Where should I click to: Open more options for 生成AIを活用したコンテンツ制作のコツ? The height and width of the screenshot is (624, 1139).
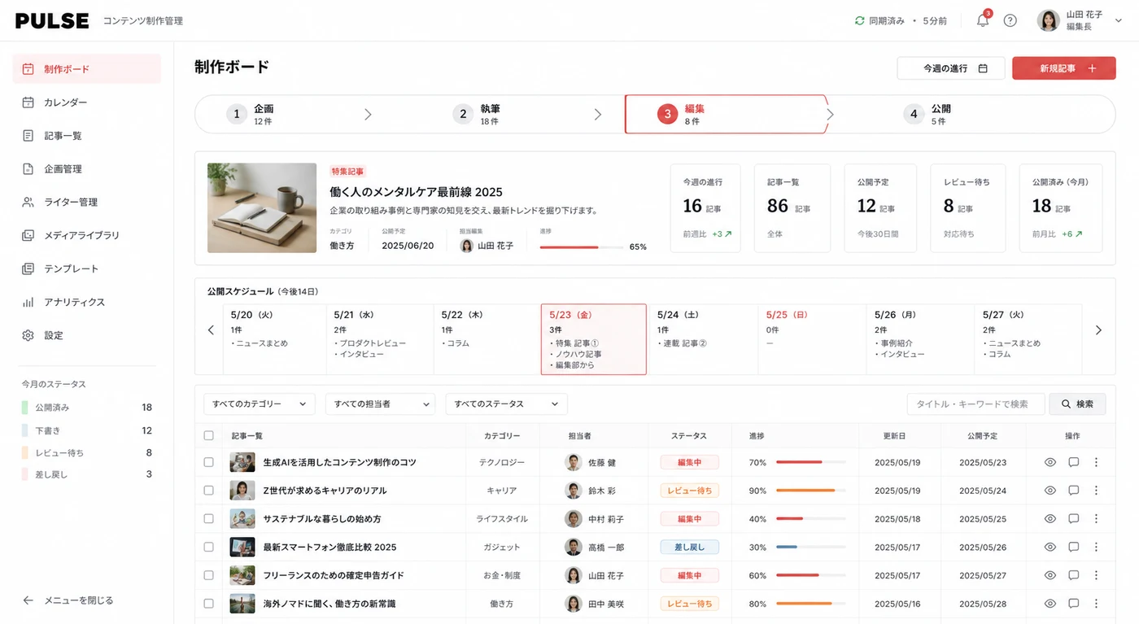coord(1096,462)
